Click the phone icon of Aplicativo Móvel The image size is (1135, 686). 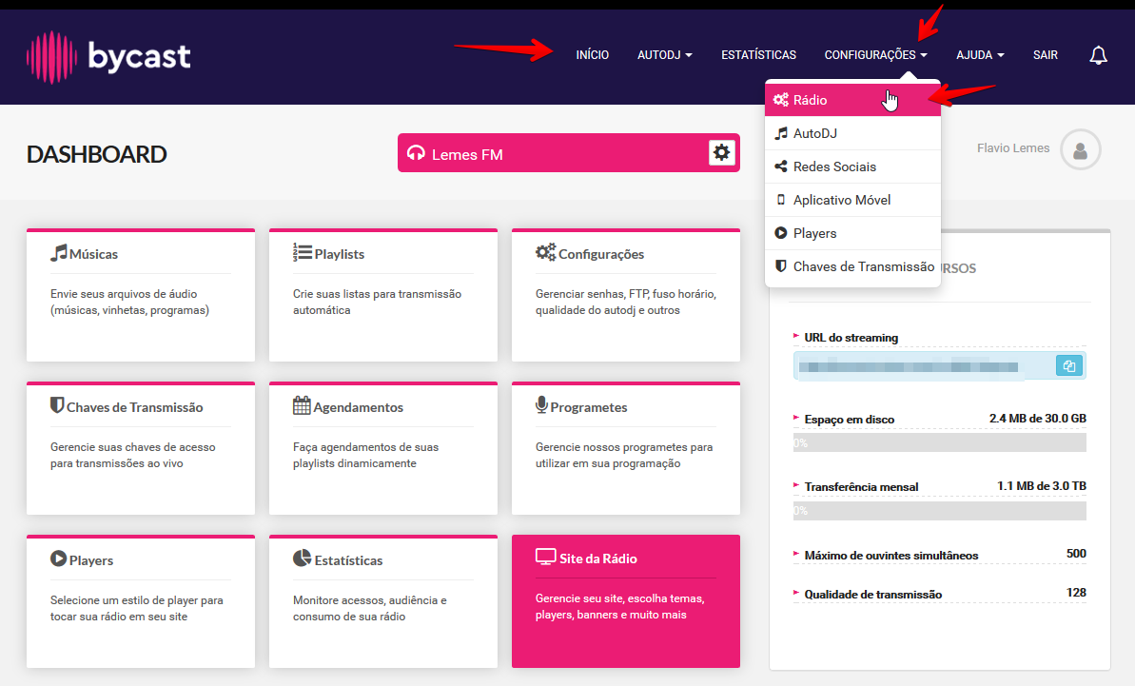coord(780,200)
